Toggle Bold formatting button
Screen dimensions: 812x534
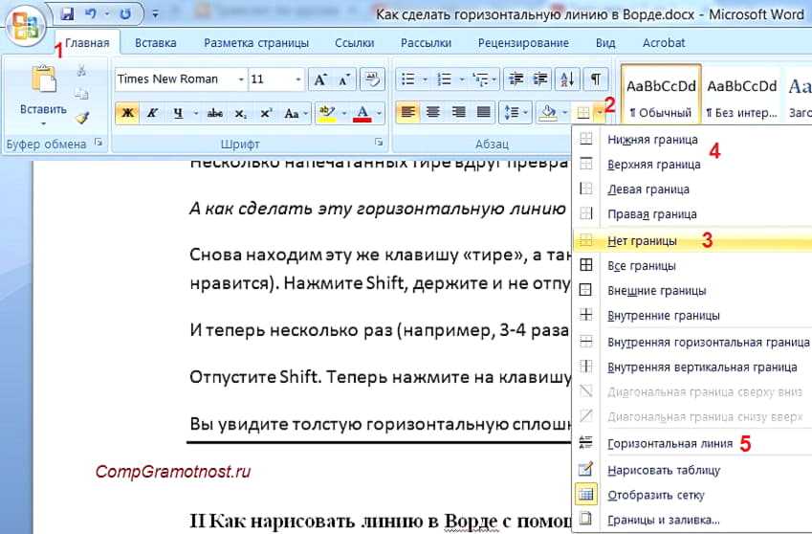pos(126,113)
